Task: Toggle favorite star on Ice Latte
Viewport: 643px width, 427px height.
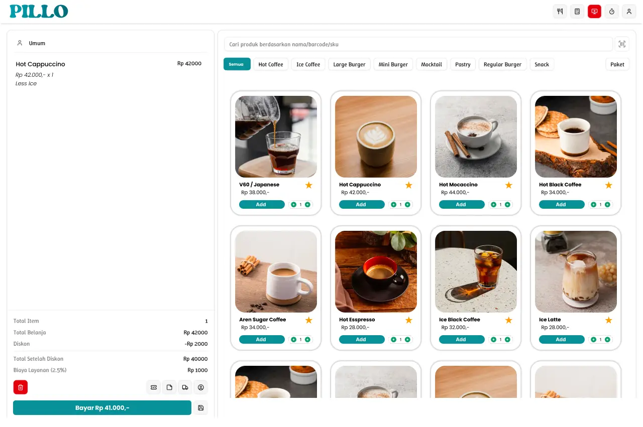Action: point(608,320)
